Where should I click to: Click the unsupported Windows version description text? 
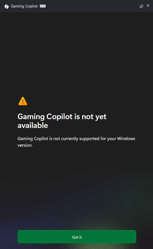click(x=76, y=142)
